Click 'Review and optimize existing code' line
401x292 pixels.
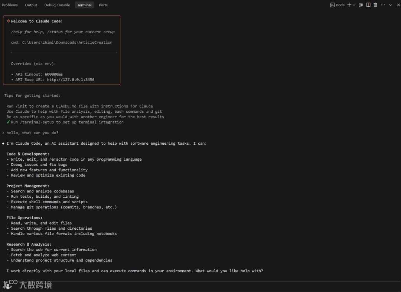[x=46, y=175]
